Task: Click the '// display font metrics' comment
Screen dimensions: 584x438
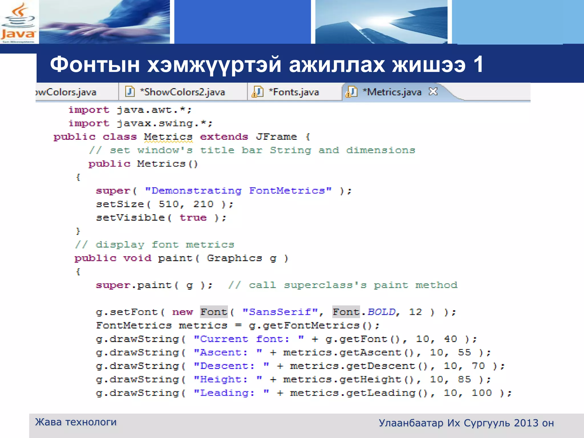Action: (155, 245)
